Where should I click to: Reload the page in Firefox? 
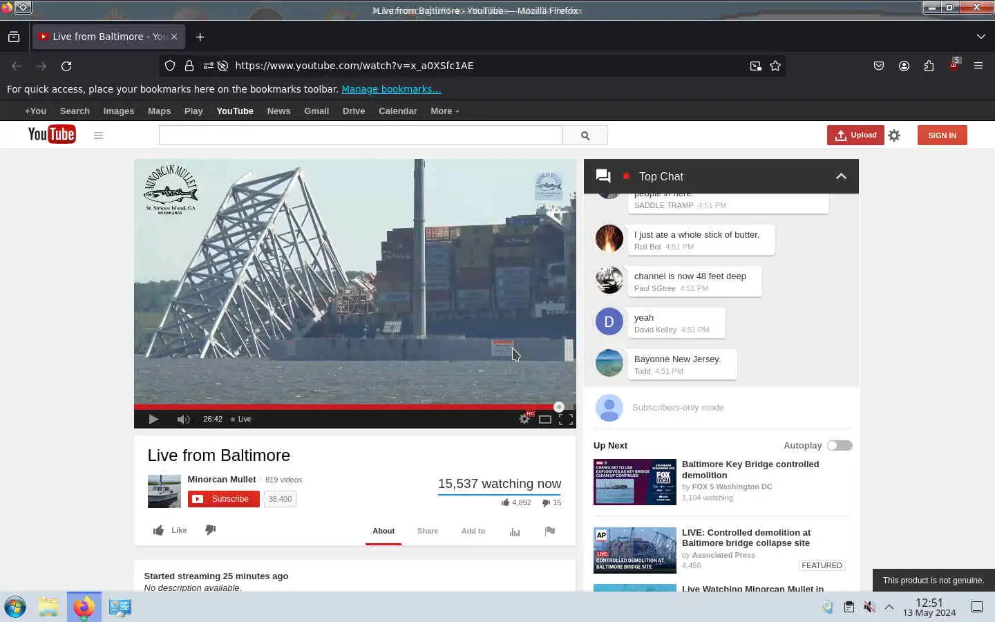tap(66, 66)
